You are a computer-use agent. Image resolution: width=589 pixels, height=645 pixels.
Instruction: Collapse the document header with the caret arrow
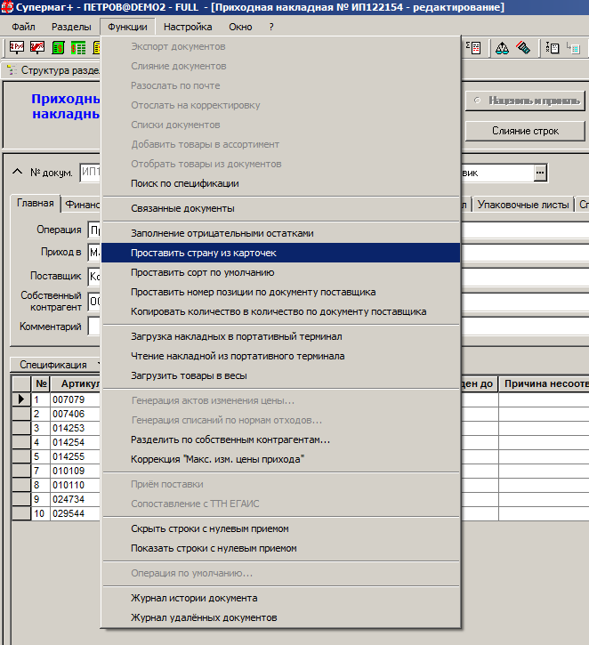[17, 172]
